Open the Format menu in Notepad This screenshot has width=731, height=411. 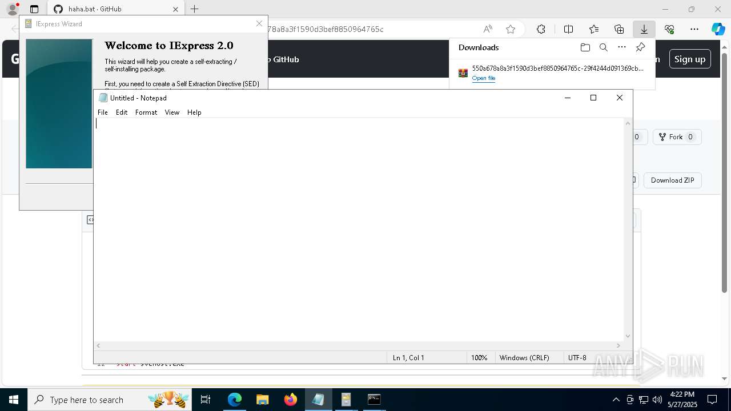[x=146, y=112]
